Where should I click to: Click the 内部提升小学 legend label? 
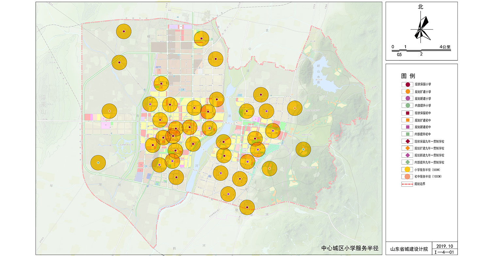[423, 106]
